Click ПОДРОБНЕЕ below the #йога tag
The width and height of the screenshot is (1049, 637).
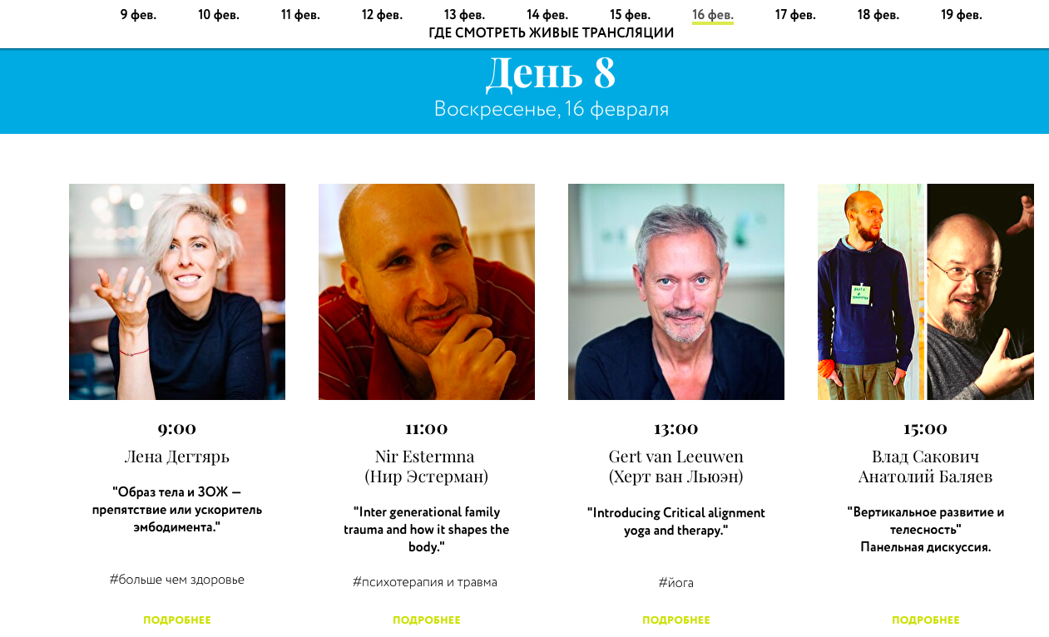tap(676, 620)
